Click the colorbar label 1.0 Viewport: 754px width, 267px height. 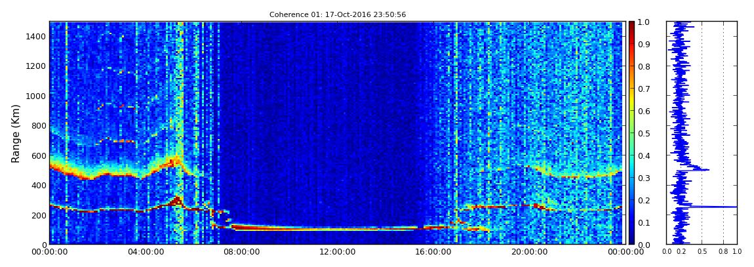(x=643, y=22)
